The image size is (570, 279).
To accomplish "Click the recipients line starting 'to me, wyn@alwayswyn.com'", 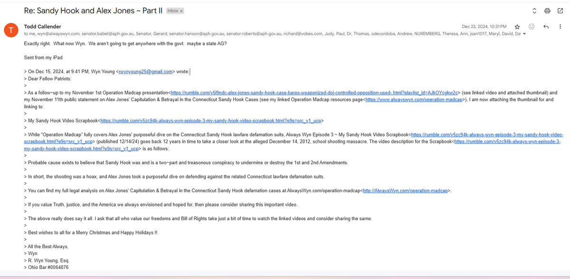I will tap(272, 34).
